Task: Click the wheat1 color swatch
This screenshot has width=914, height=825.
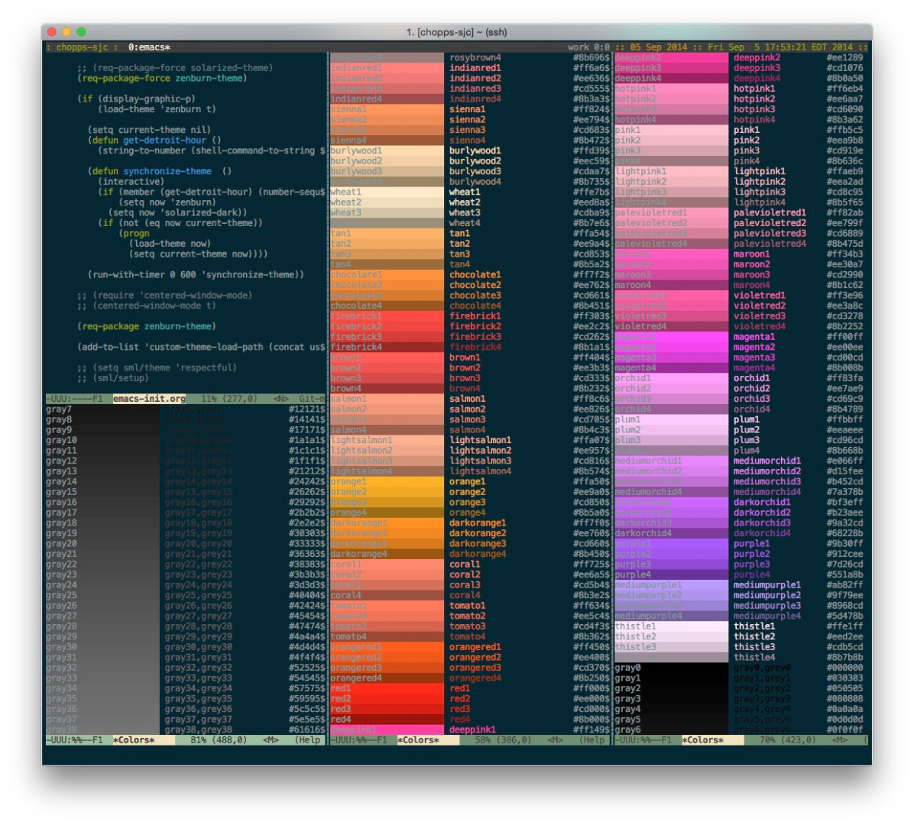Action: coord(387,192)
